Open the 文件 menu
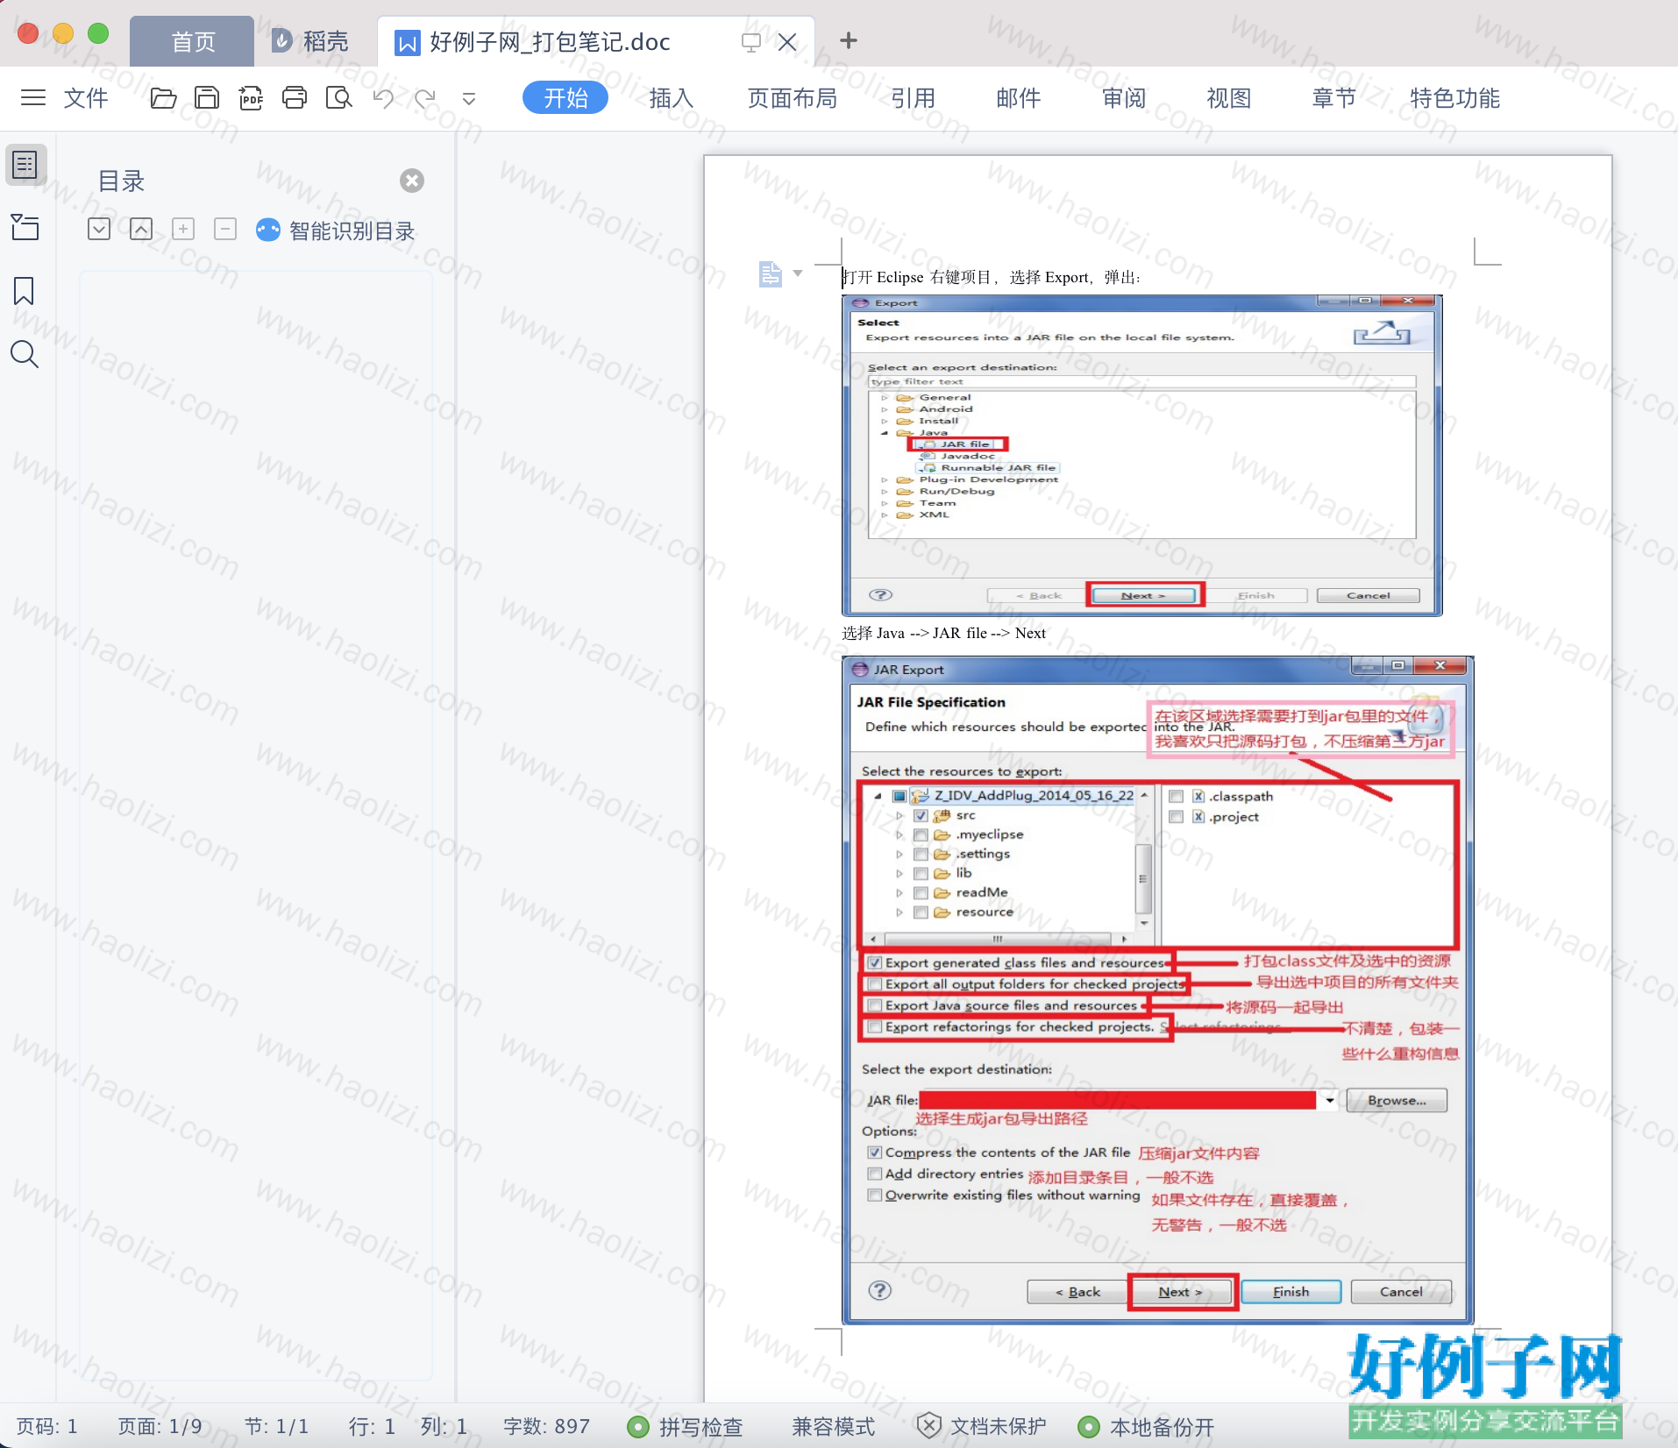The width and height of the screenshot is (1678, 1448). tap(86, 98)
